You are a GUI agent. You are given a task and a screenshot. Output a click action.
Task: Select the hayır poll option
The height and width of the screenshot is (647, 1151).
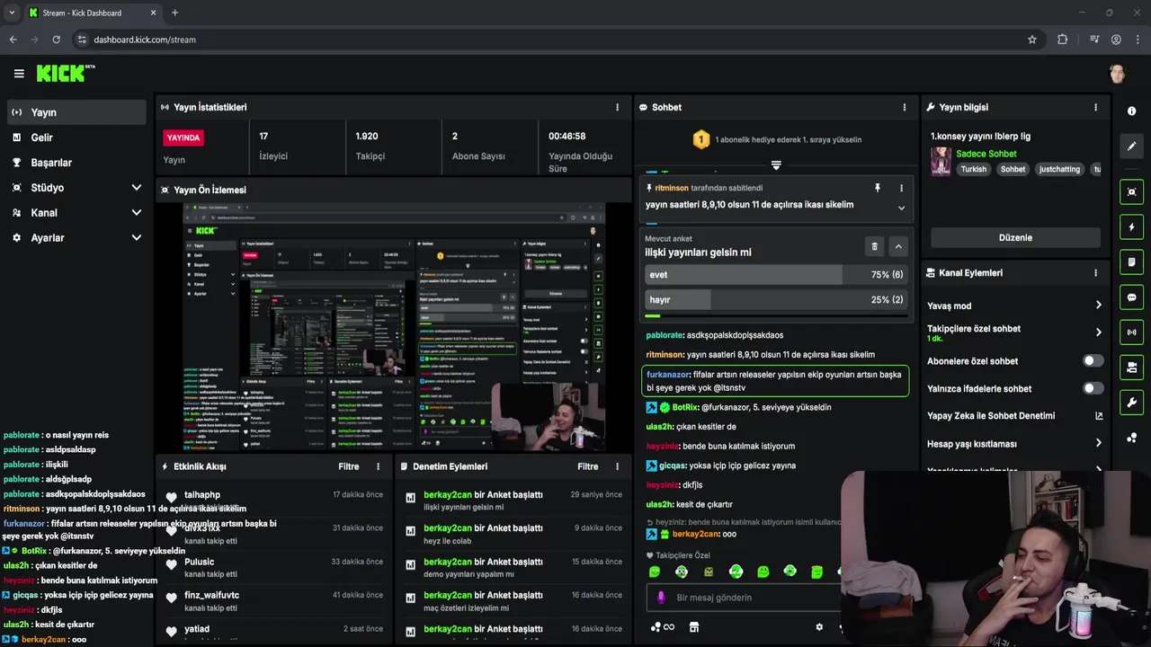pyautogui.click(x=776, y=300)
